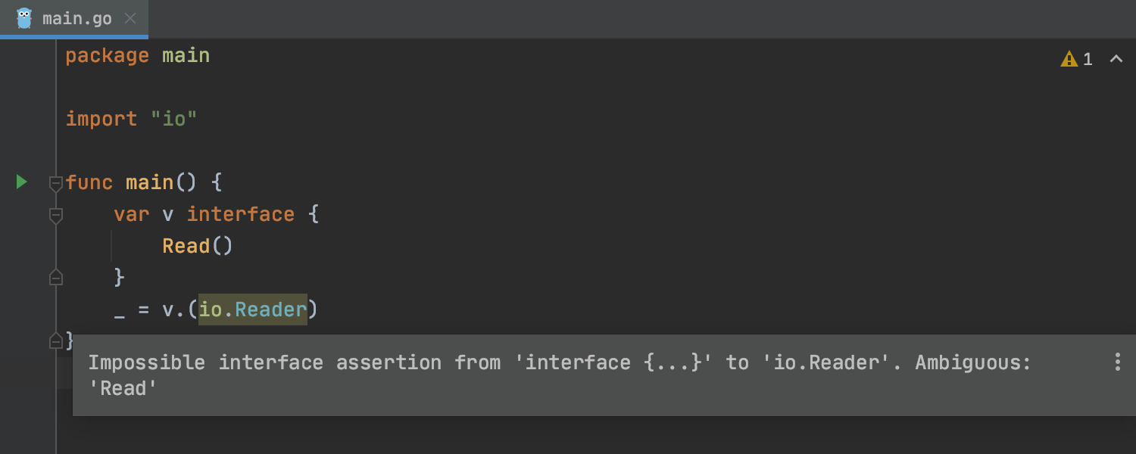Place cursor on the "io" import string

pyautogui.click(x=173, y=120)
